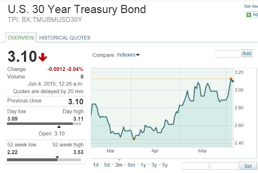Select the 5y chart range
The image size is (258, 173).
pyautogui.click(x=165, y=165)
